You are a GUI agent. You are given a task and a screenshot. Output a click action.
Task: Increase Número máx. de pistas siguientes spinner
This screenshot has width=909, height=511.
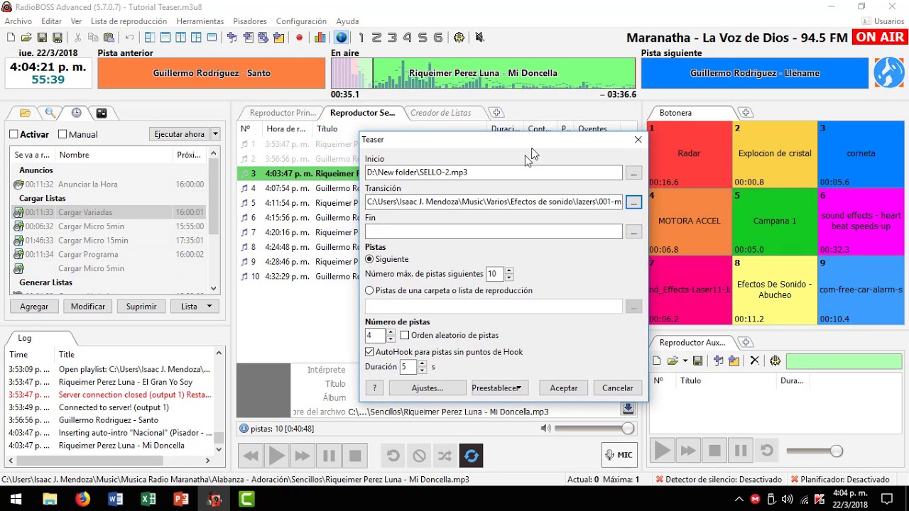(509, 271)
